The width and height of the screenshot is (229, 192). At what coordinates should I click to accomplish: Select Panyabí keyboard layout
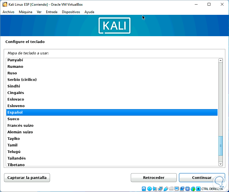112,60
